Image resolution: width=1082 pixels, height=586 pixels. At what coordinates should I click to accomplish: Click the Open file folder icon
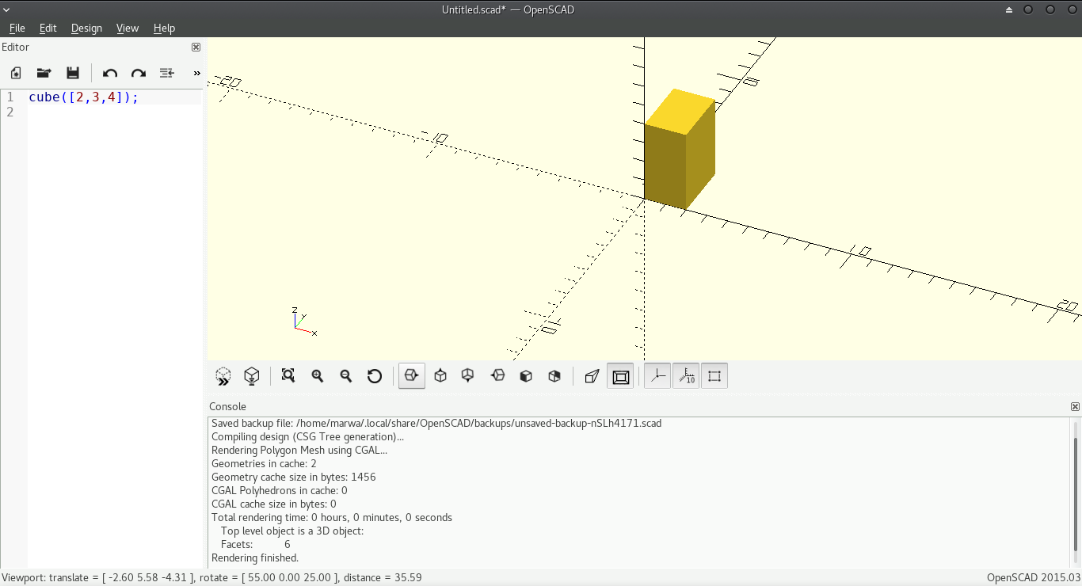44,73
